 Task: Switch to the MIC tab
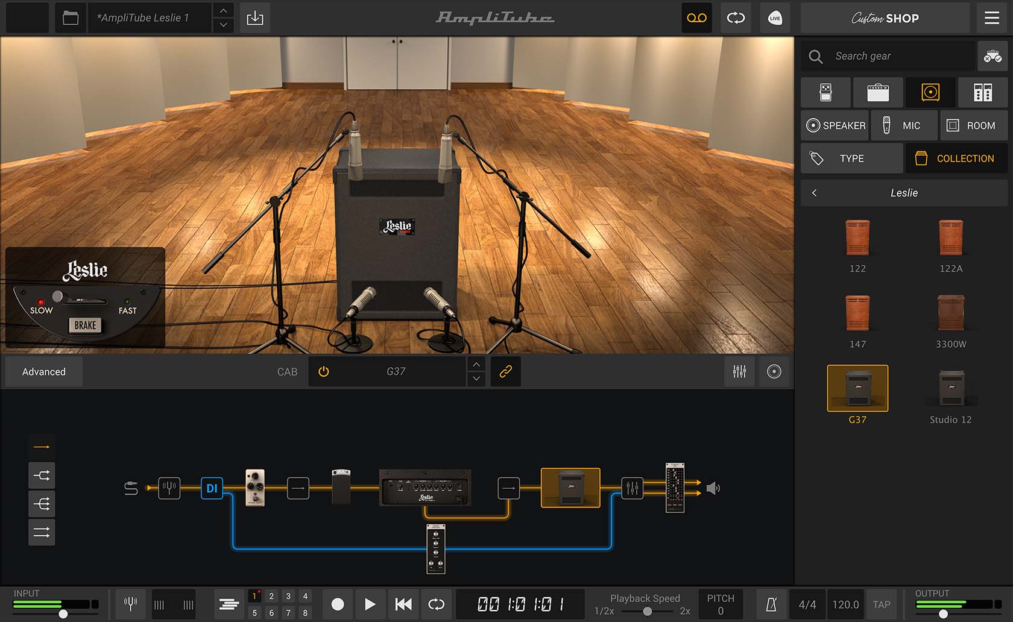pos(904,125)
